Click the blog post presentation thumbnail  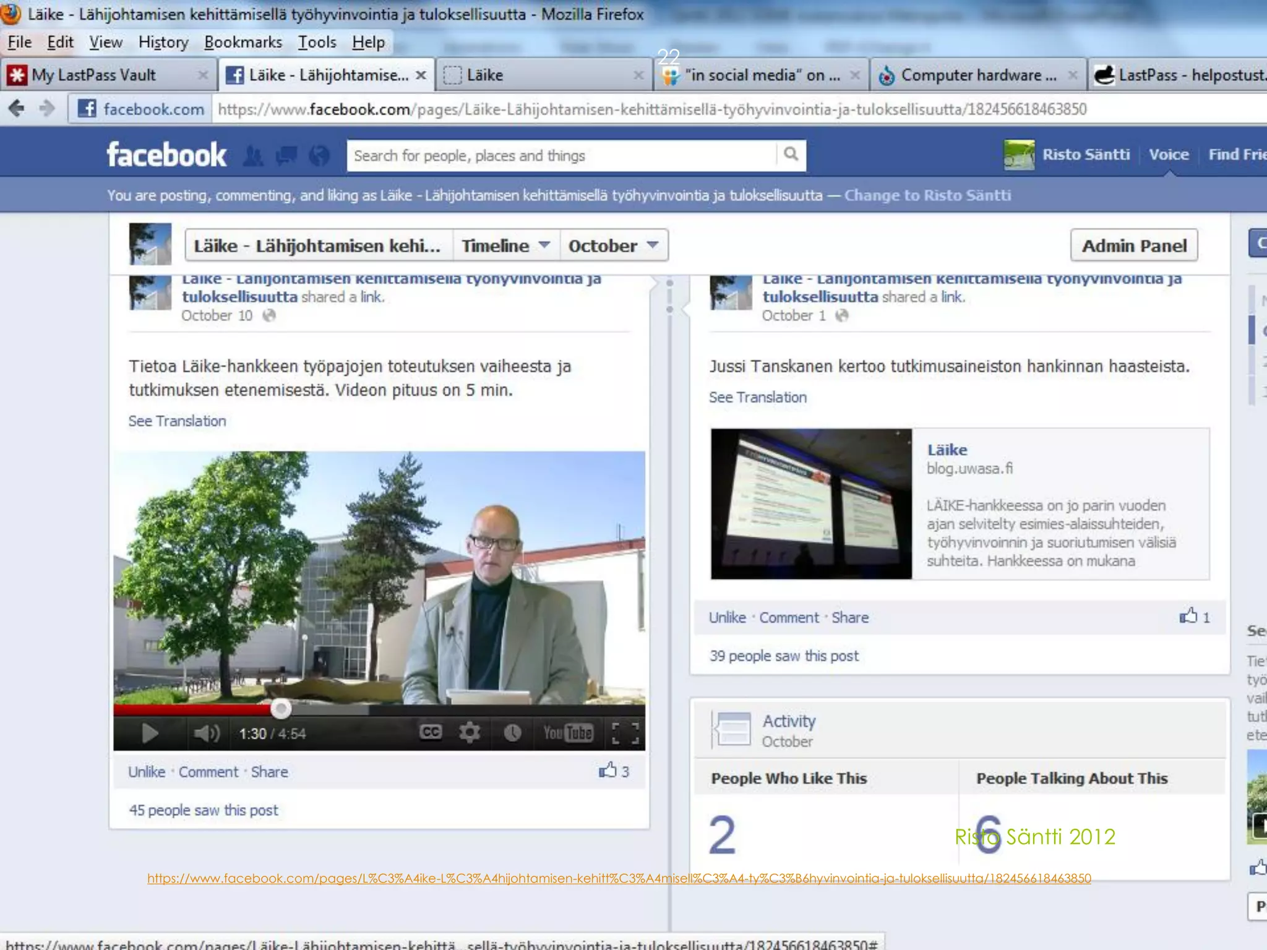[811, 504]
